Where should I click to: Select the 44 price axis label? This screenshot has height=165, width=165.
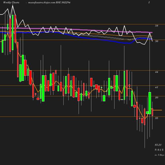[x=156, y=72]
